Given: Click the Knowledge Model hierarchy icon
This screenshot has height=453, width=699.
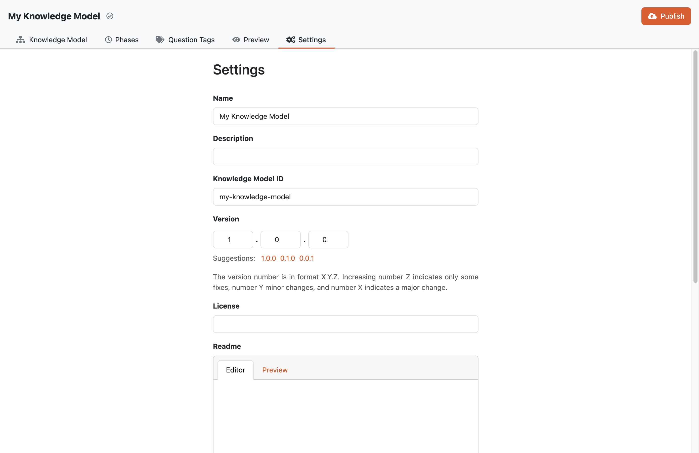Looking at the screenshot, I should (20, 40).
